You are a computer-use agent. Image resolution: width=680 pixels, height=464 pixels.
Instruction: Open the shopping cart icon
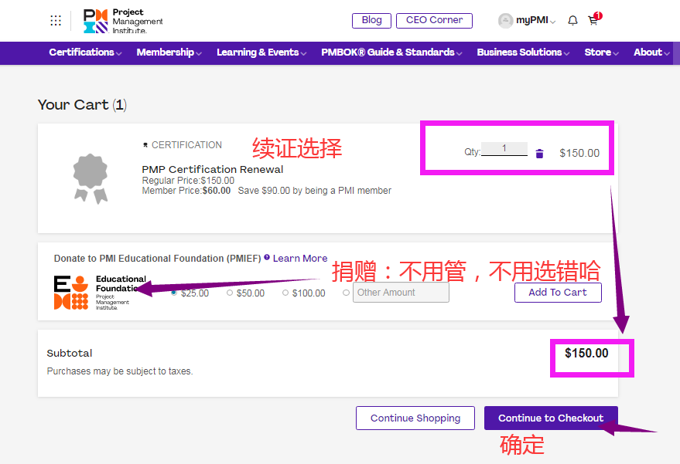tap(594, 19)
